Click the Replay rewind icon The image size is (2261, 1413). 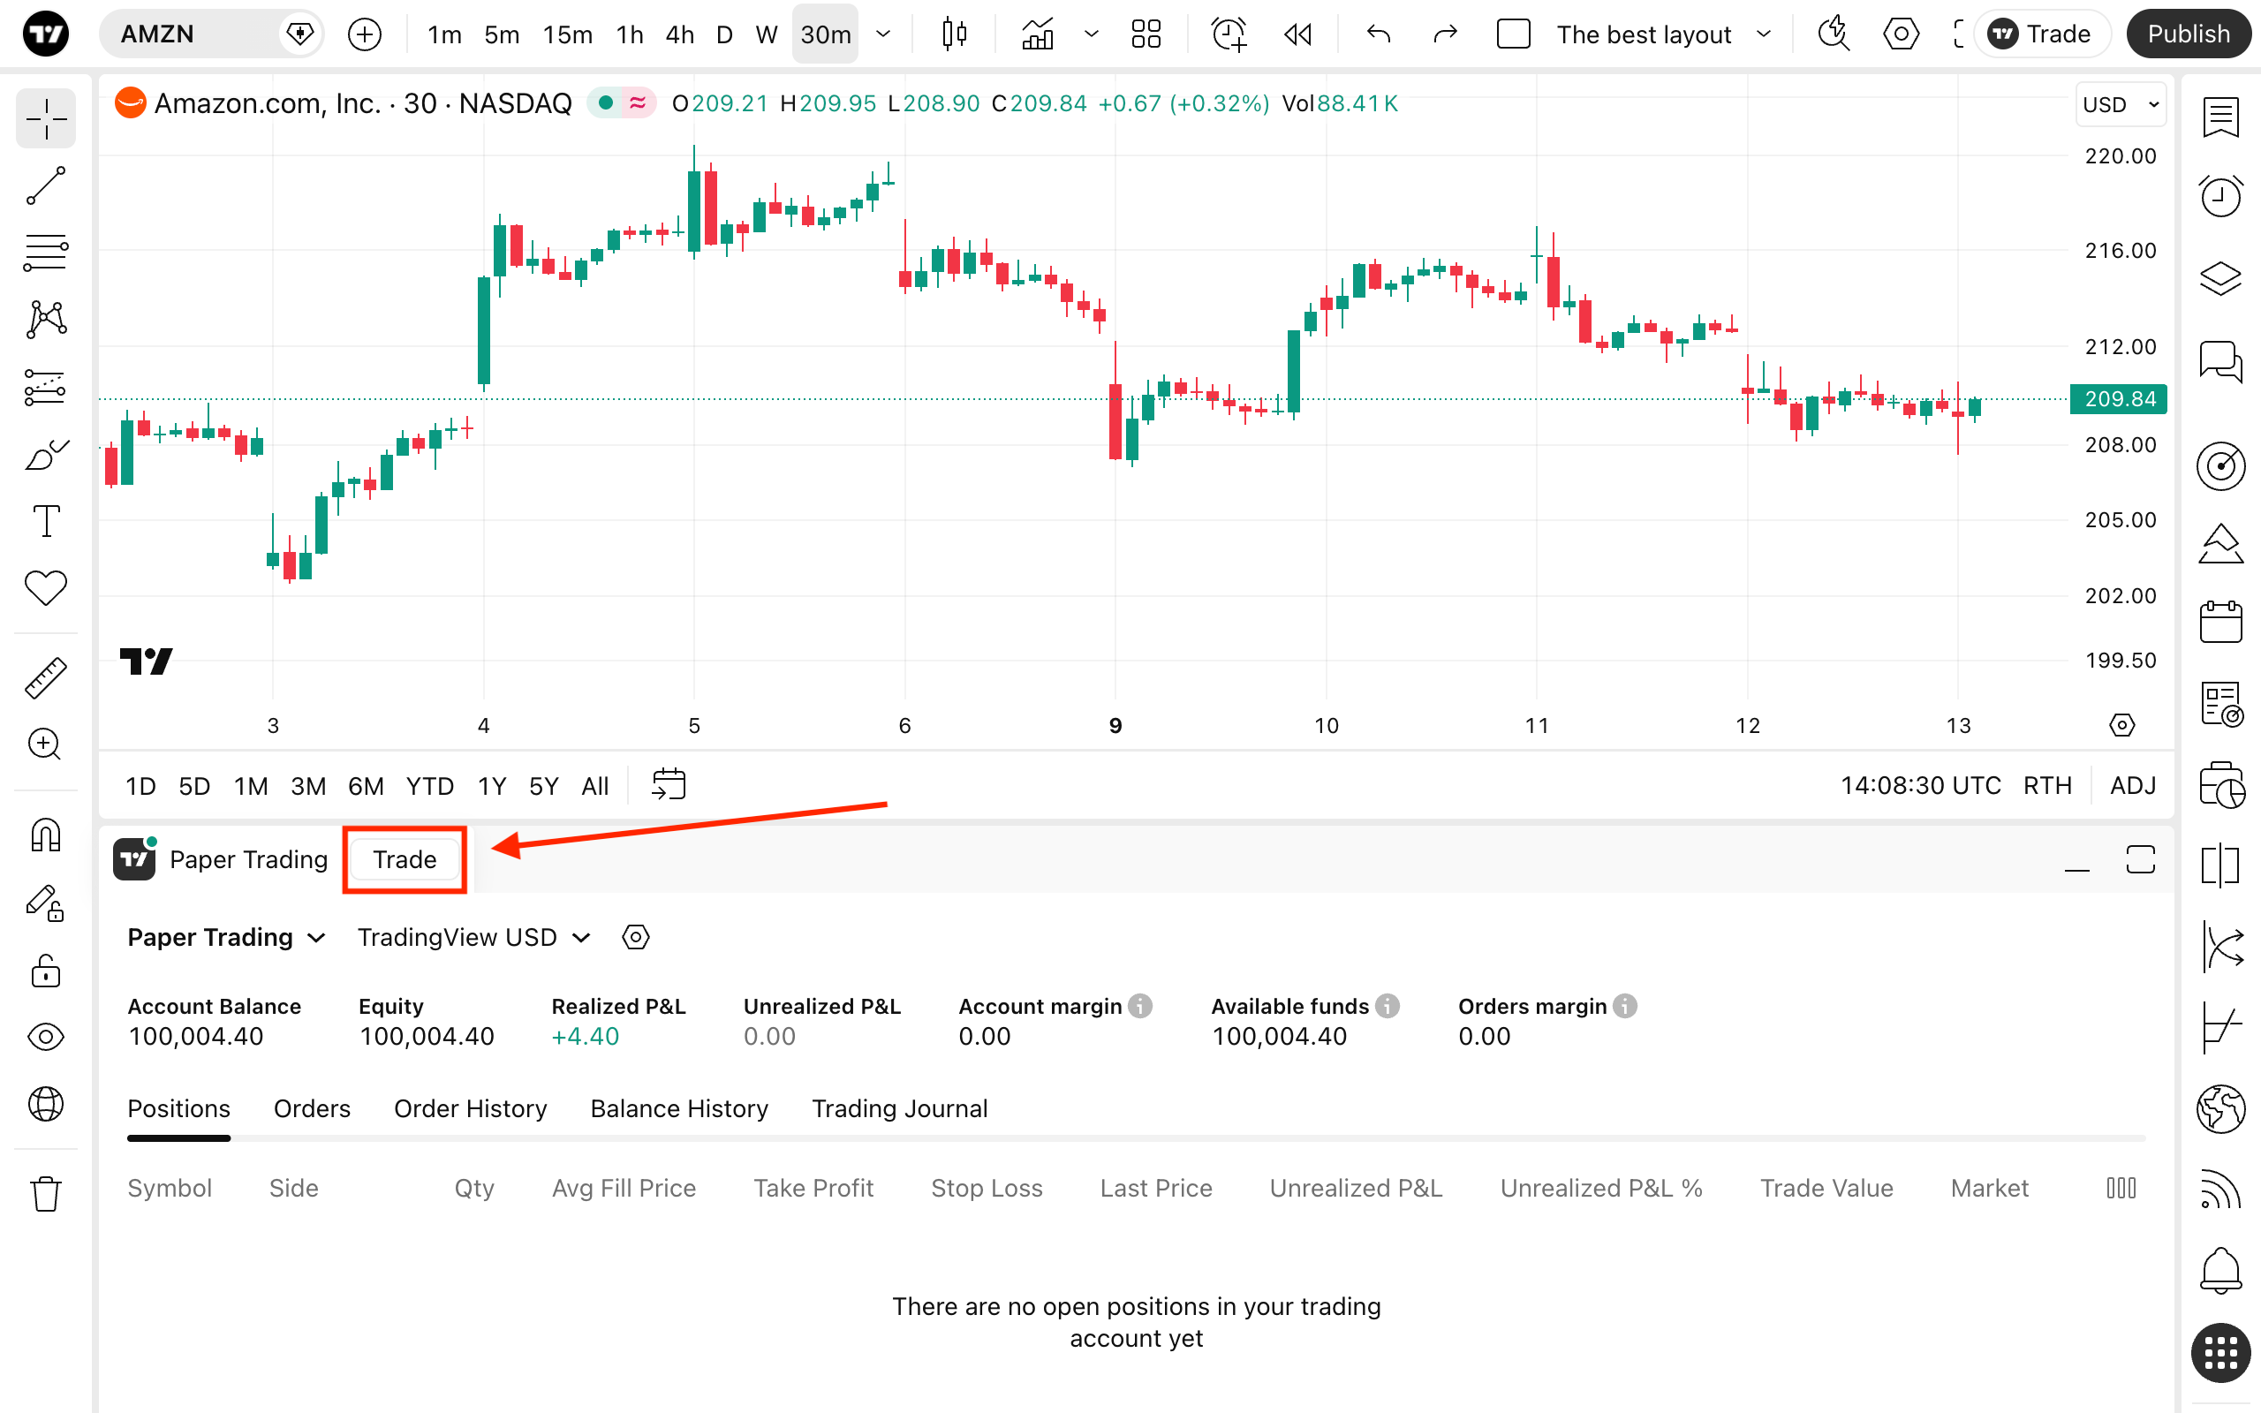click(x=1297, y=34)
